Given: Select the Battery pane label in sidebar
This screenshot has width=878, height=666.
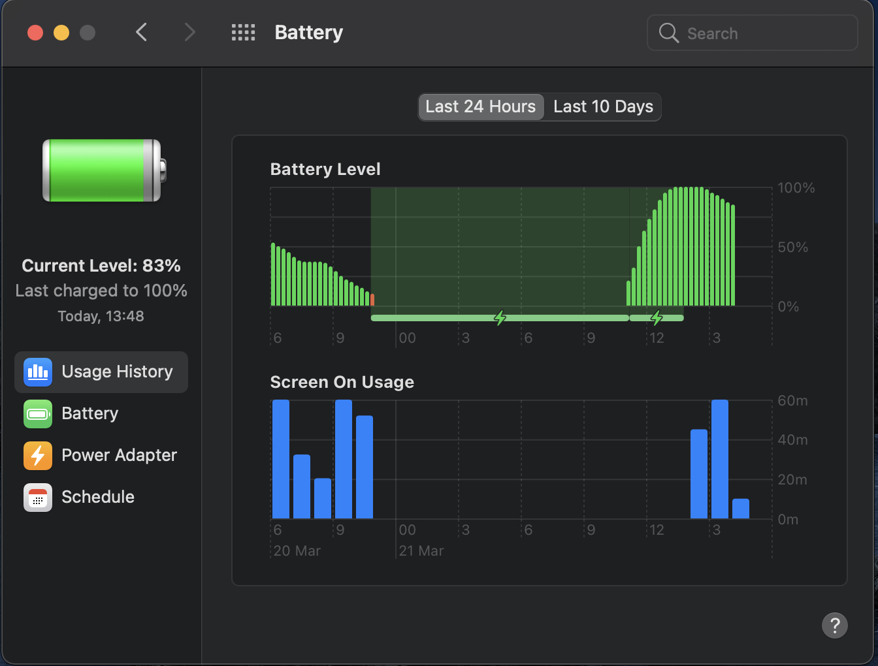Looking at the screenshot, I should [x=90, y=414].
